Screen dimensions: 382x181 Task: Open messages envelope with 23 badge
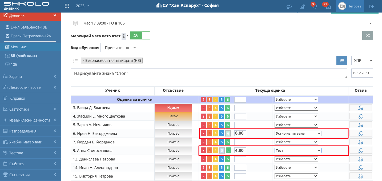click(328, 7)
